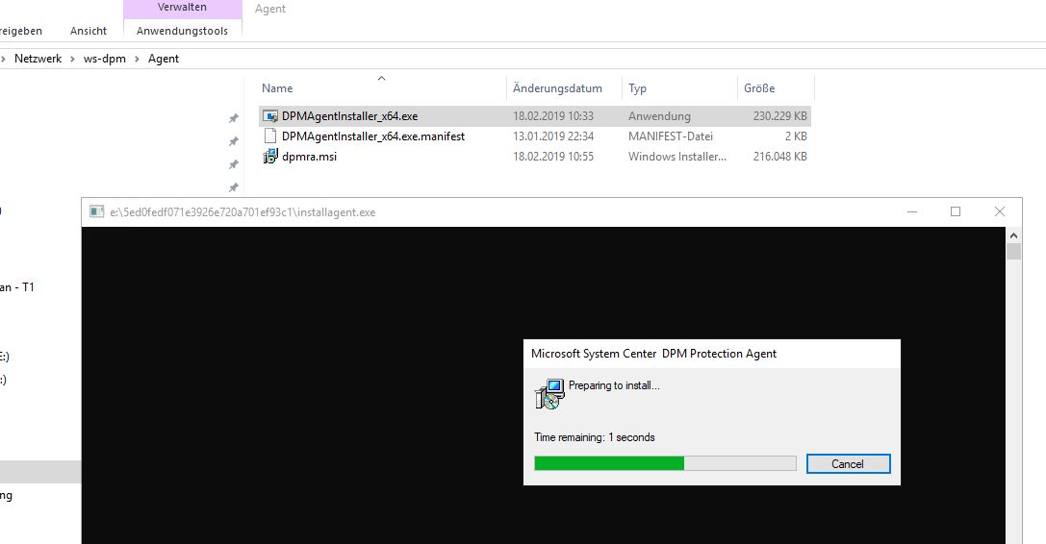Open the Freigeben ribbon tab
The width and height of the screenshot is (1046, 544).
pyautogui.click(x=20, y=31)
